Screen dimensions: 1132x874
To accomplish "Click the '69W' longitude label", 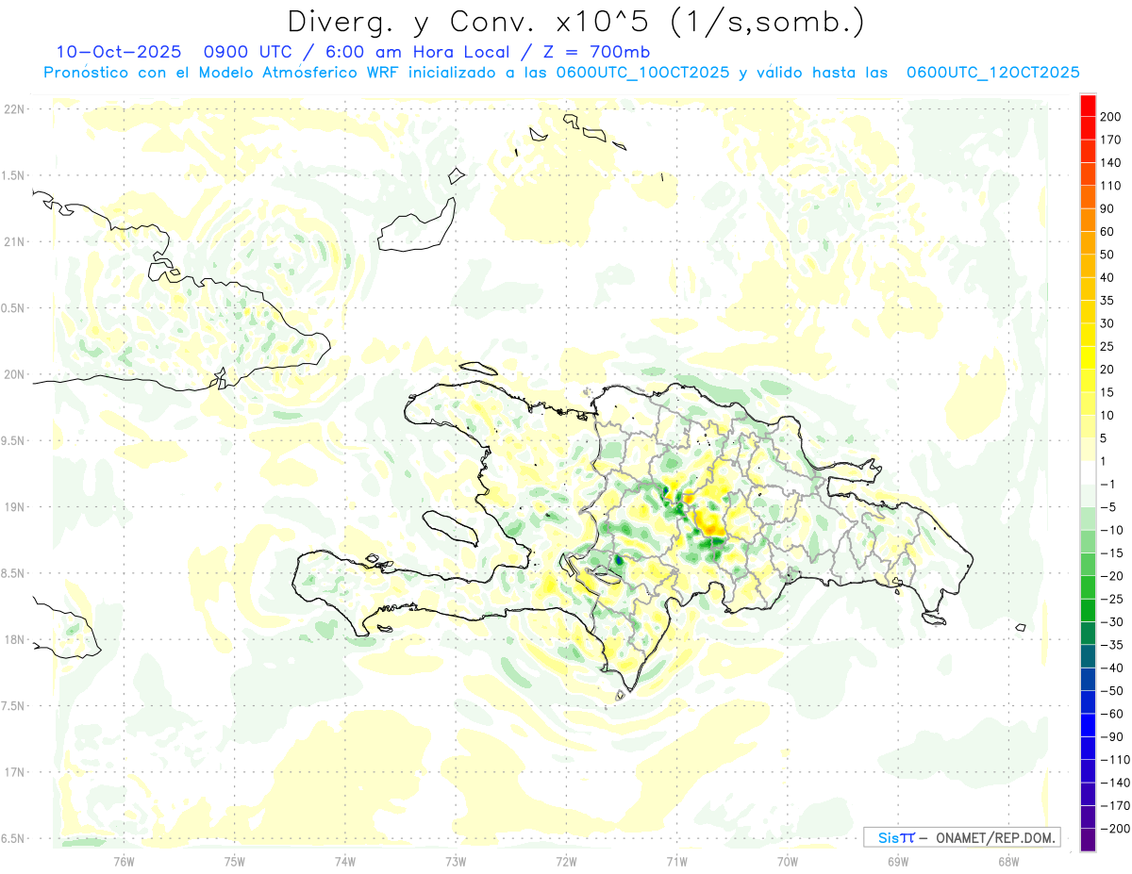I will [898, 861].
